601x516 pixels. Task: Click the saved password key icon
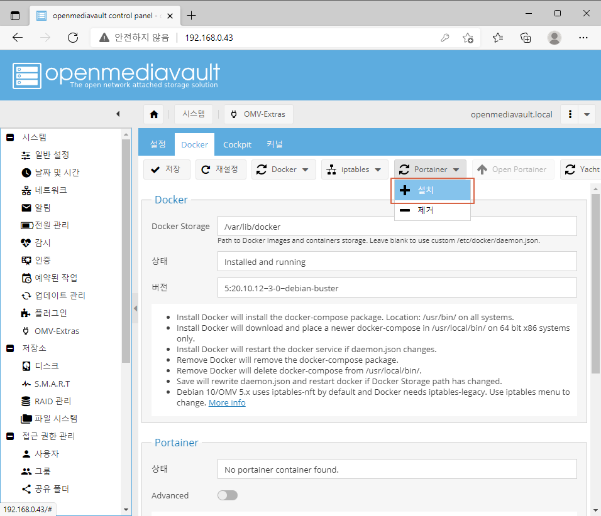click(444, 38)
